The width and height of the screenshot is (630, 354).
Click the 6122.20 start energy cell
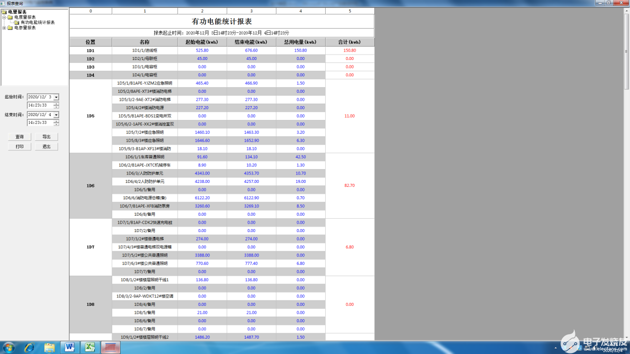click(202, 198)
